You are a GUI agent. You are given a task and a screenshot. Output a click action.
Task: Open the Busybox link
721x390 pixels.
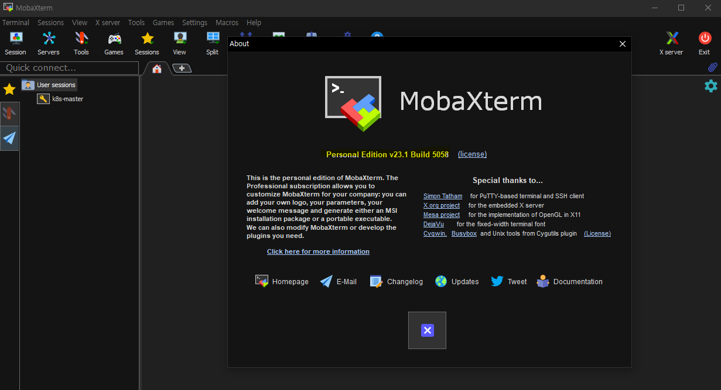(x=464, y=233)
